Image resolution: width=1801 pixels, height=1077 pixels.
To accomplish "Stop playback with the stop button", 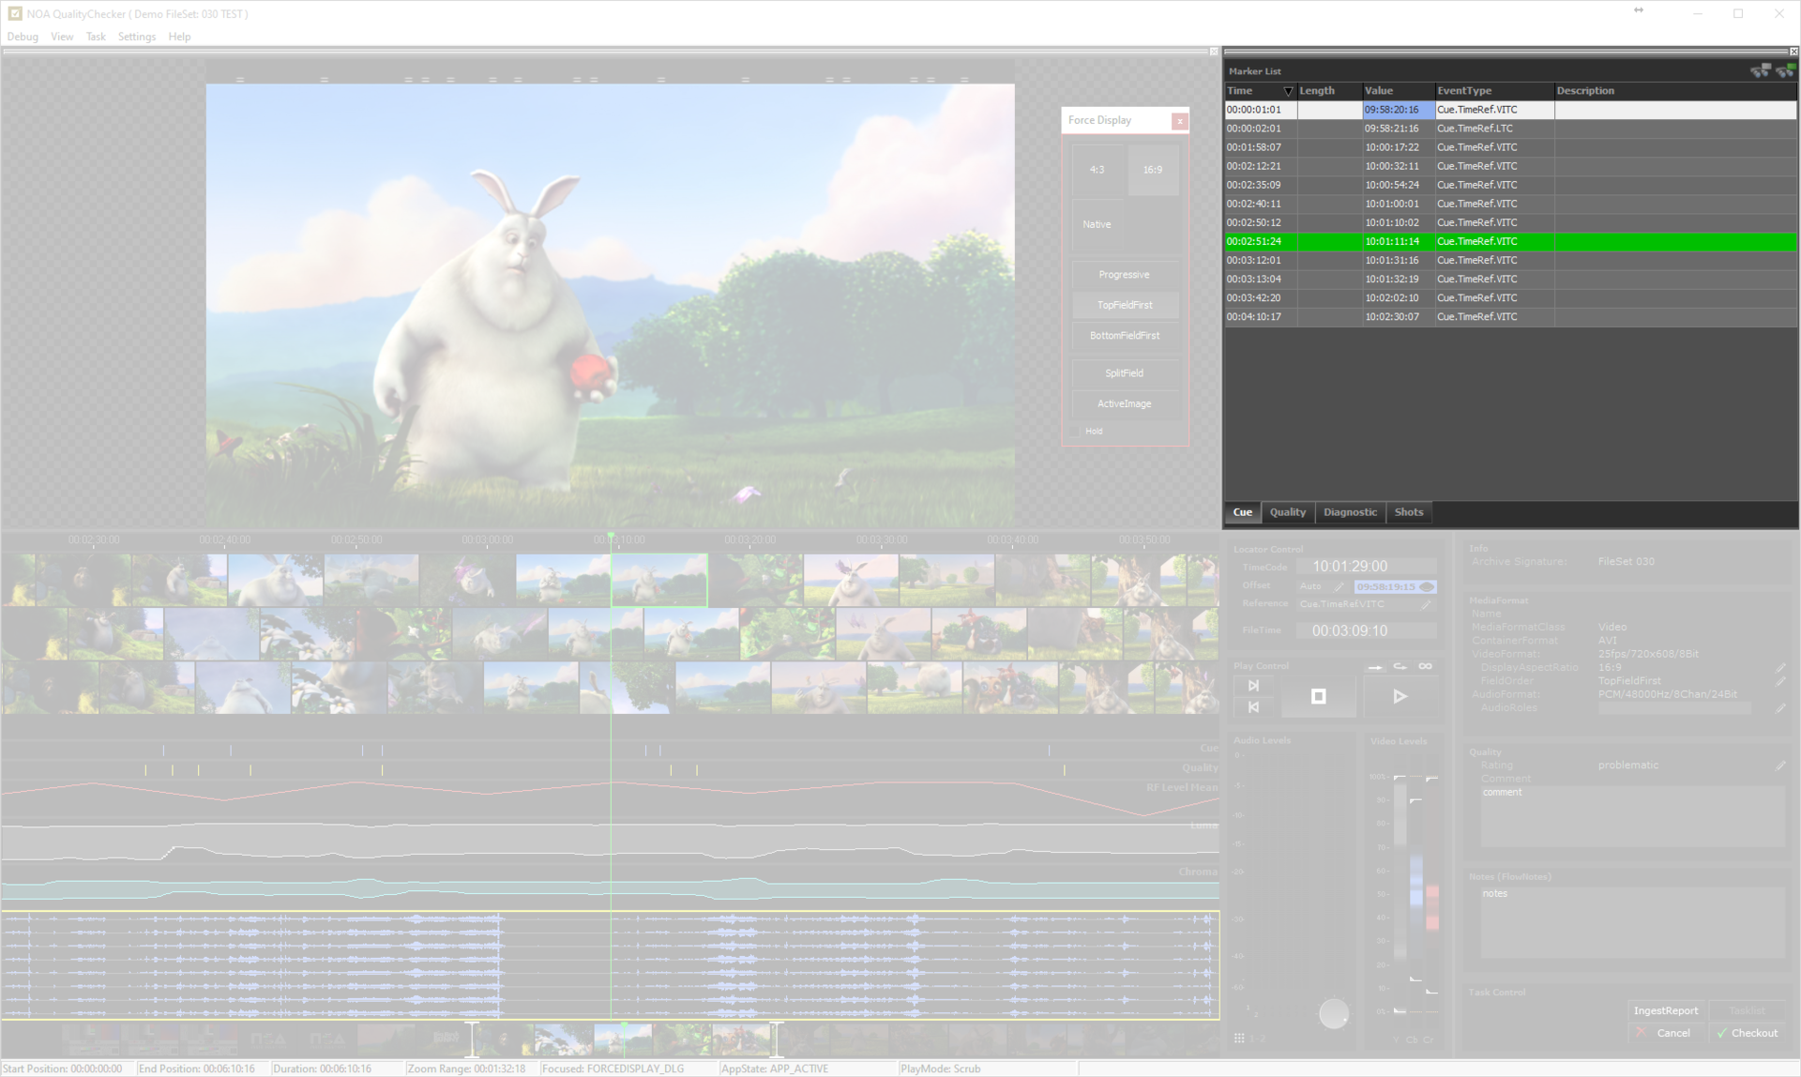I will point(1318,696).
